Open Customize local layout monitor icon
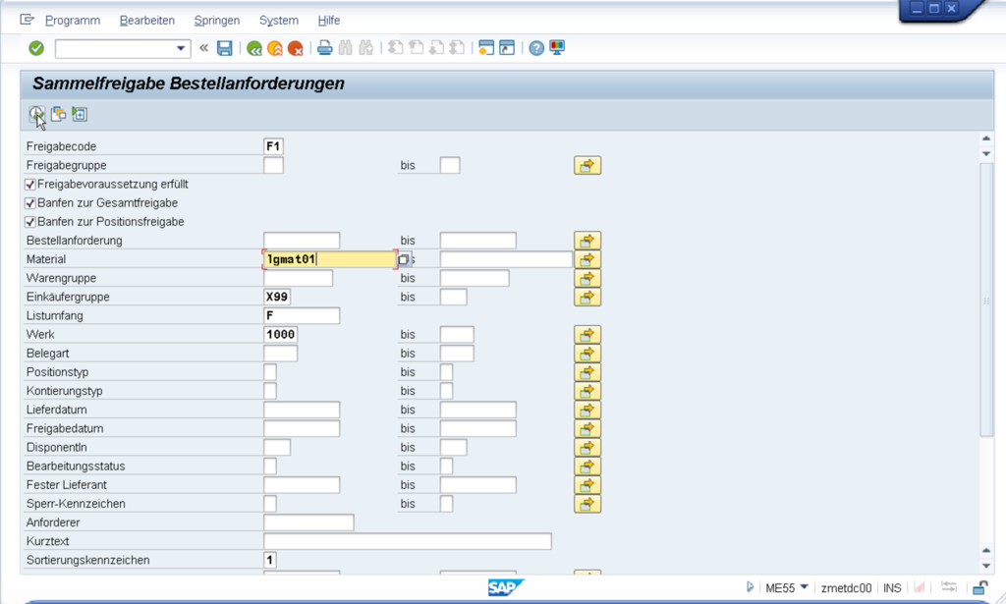 tap(557, 48)
